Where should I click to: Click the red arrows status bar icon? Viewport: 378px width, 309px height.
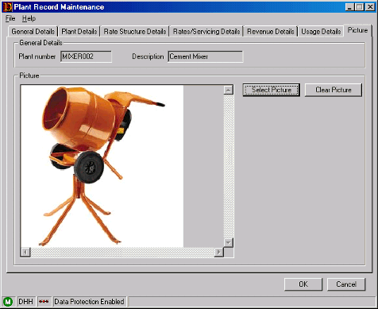pyautogui.click(x=44, y=302)
